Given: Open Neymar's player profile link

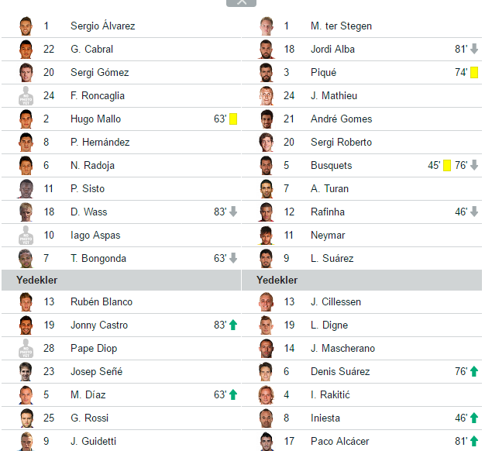Looking at the screenshot, I should tap(328, 236).
